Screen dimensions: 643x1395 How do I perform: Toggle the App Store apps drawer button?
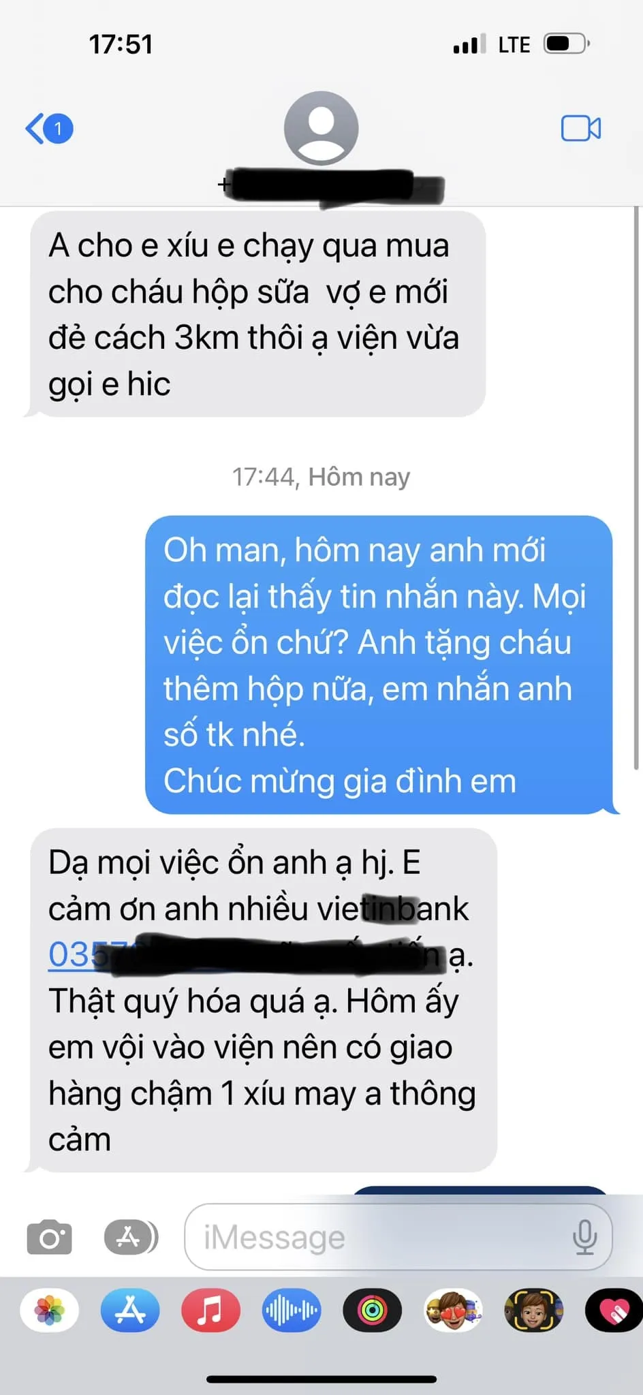point(131,1237)
